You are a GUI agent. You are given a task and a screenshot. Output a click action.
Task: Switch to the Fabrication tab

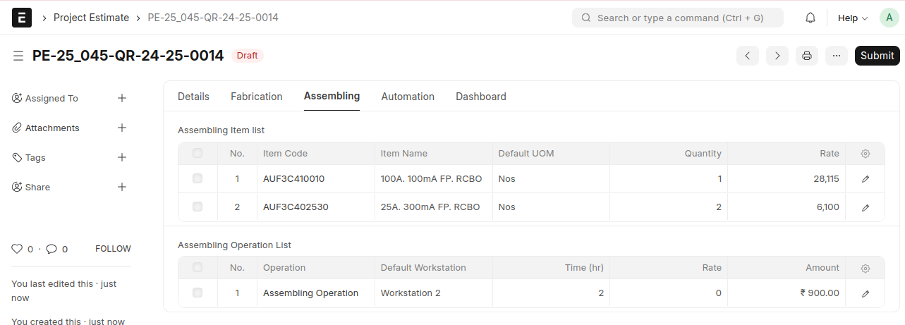point(256,97)
